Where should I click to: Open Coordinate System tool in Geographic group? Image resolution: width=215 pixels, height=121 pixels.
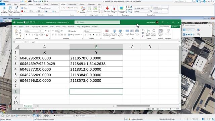click(x=122, y=10)
